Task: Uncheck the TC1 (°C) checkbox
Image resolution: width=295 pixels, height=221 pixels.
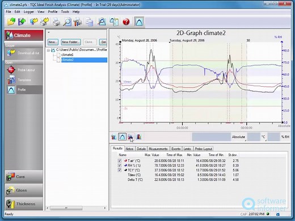Action: click(120, 170)
